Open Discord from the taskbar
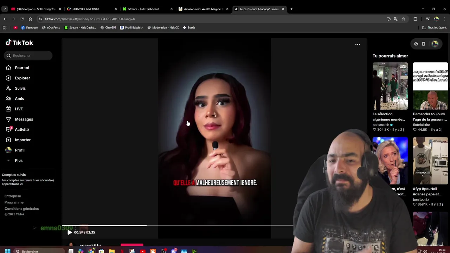Viewport: 450px width, 253px height. click(174, 251)
